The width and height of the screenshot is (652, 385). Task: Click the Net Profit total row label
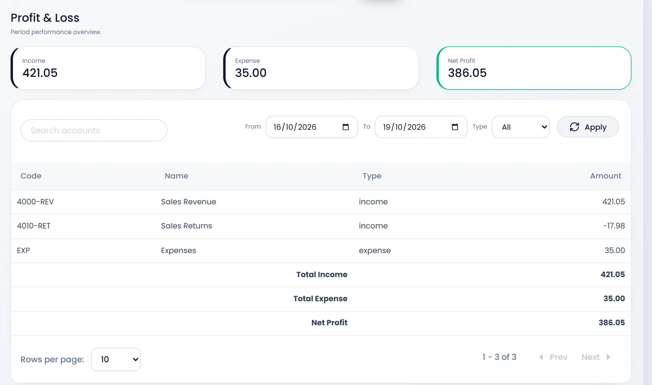click(329, 323)
